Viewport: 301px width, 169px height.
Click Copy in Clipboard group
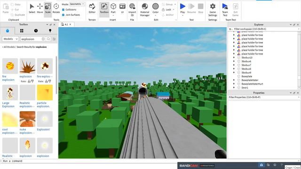[16, 4]
